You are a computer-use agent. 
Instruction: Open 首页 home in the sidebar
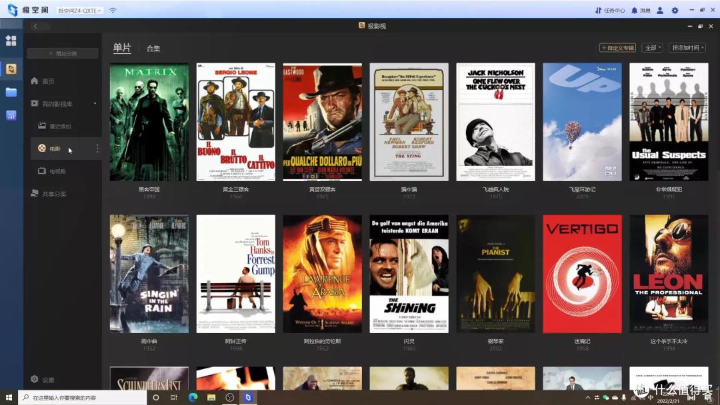pyautogui.click(x=43, y=81)
